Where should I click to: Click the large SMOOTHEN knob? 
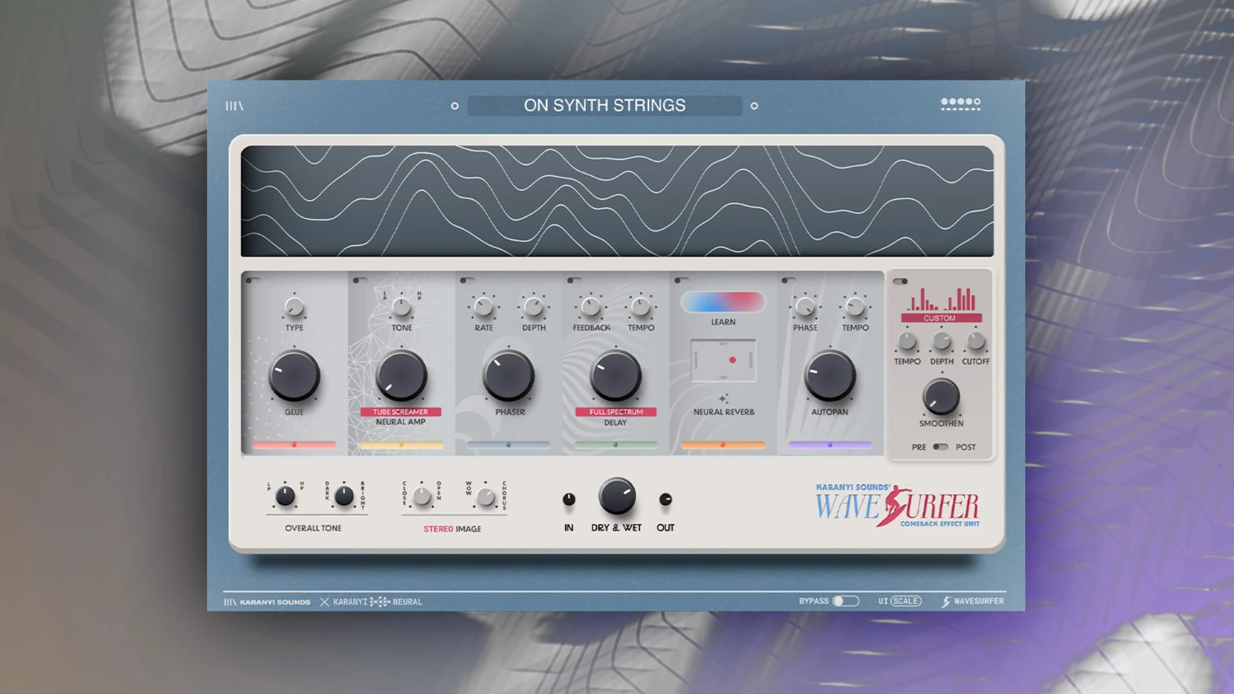pos(941,396)
